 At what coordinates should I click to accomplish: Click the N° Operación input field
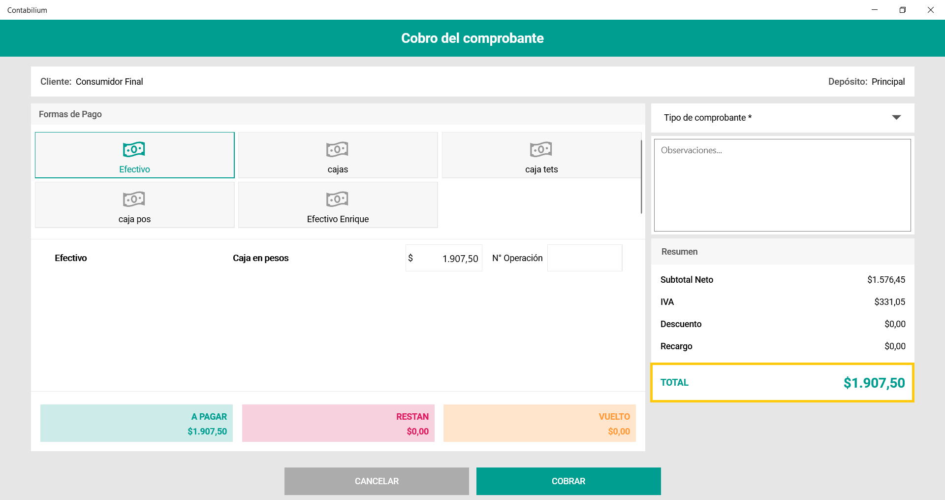click(584, 258)
